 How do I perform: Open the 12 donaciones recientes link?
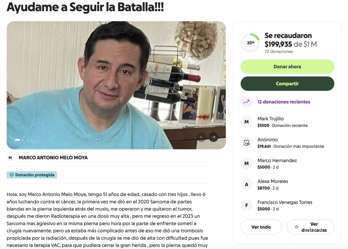coord(284,102)
